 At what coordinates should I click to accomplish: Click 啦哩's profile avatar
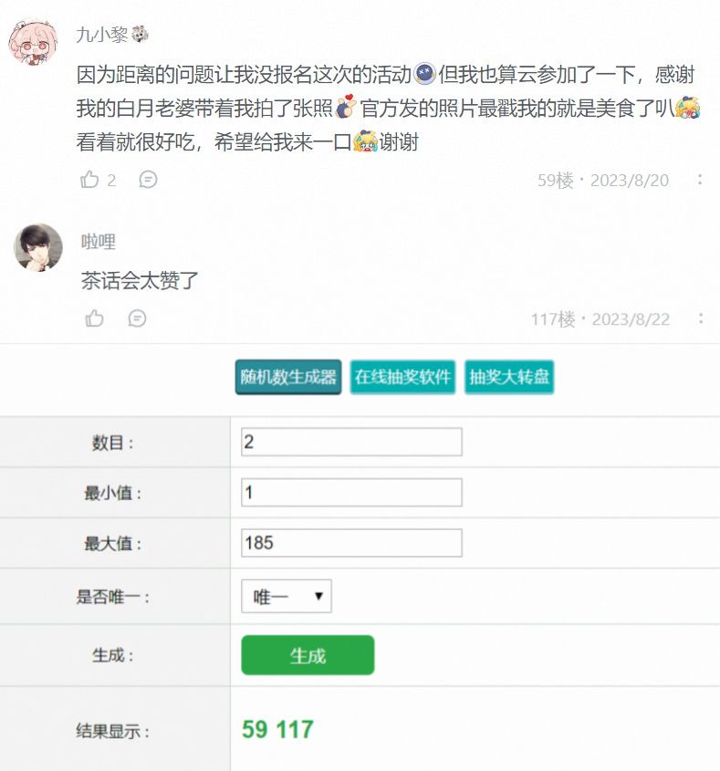click(38, 247)
